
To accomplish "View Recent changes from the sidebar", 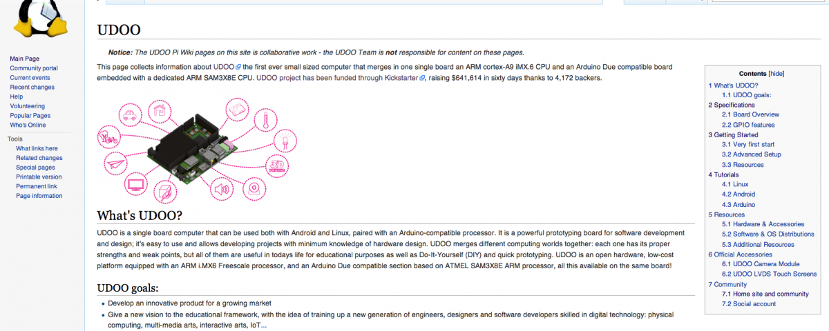I will [32, 88].
